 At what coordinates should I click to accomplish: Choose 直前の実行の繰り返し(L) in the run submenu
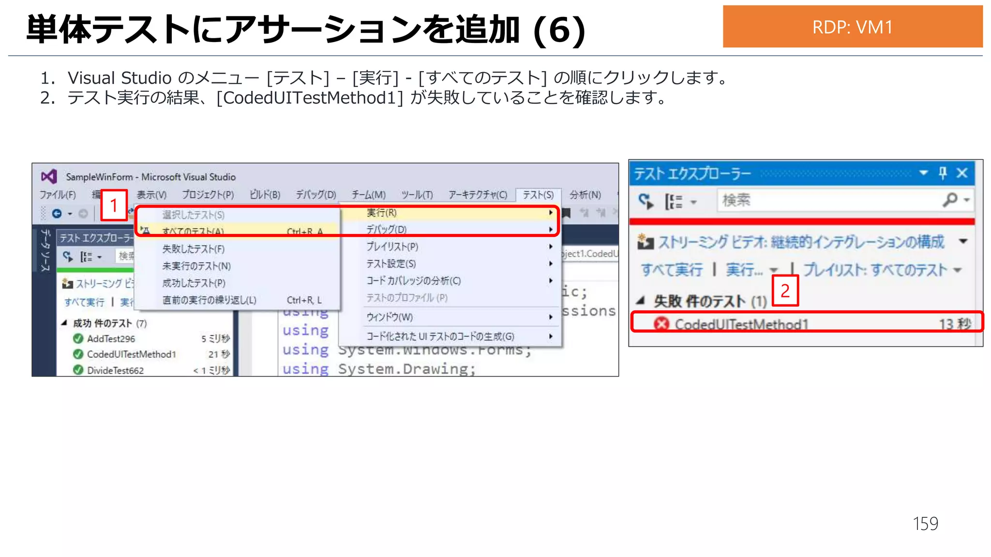(237, 300)
